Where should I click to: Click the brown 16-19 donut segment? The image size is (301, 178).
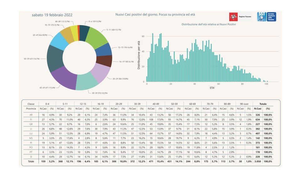[x=104, y=61]
